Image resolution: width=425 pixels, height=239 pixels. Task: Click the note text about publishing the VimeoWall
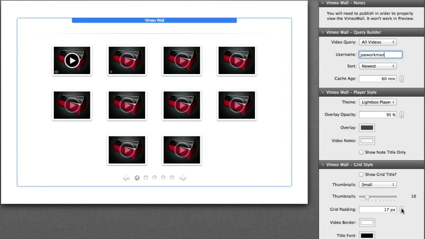(370, 16)
